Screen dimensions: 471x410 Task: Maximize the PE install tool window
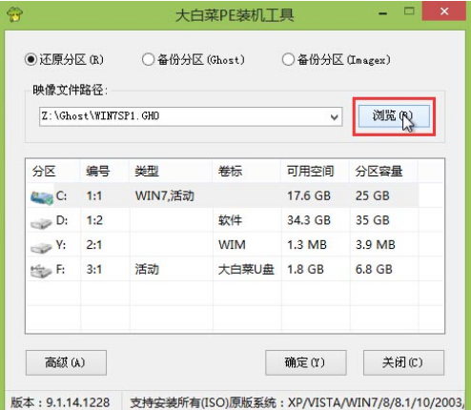tap(409, 11)
